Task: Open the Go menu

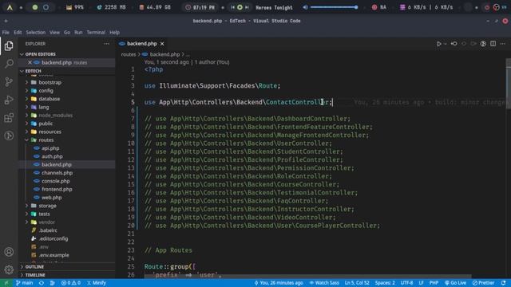Action: pyautogui.click(x=67, y=32)
